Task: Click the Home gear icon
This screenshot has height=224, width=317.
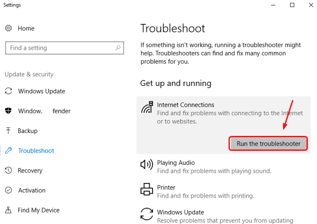Action: click(x=9, y=28)
